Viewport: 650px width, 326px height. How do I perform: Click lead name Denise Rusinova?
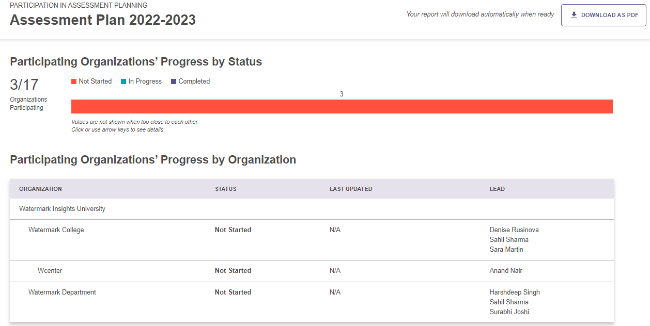pos(514,230)
